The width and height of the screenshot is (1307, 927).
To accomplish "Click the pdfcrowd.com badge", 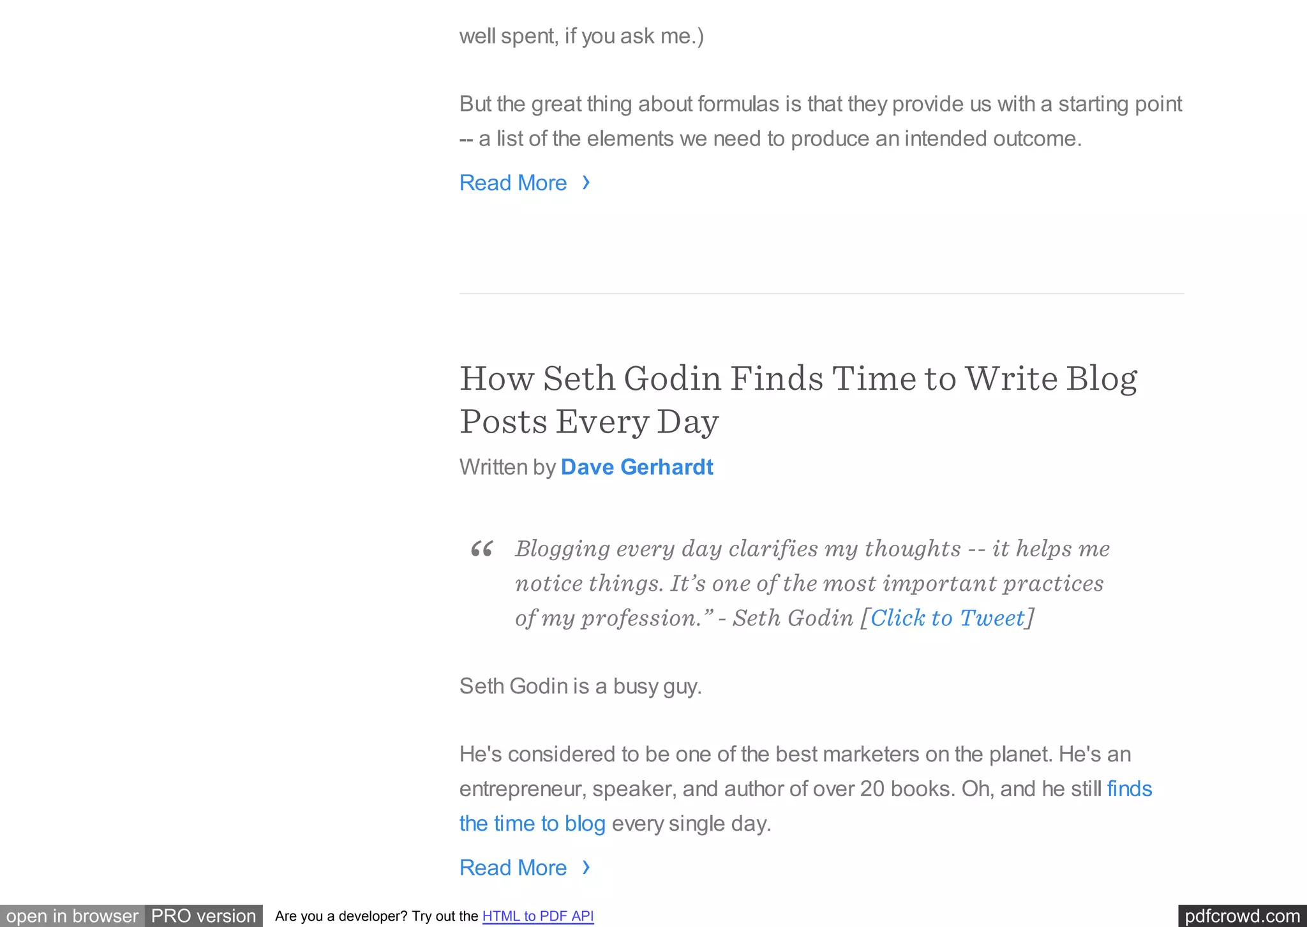I will tap(1242, 916).
